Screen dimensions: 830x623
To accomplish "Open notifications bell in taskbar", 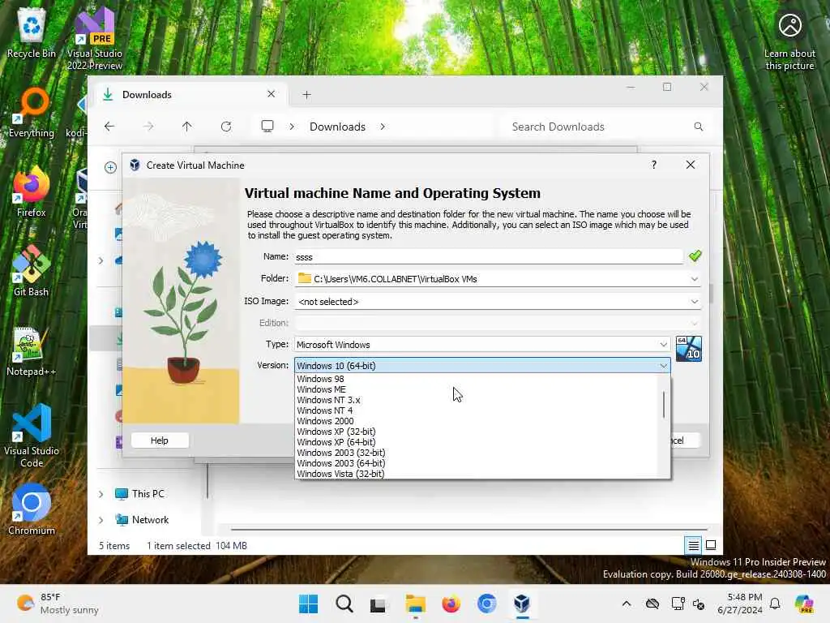I will pos(774,604).
